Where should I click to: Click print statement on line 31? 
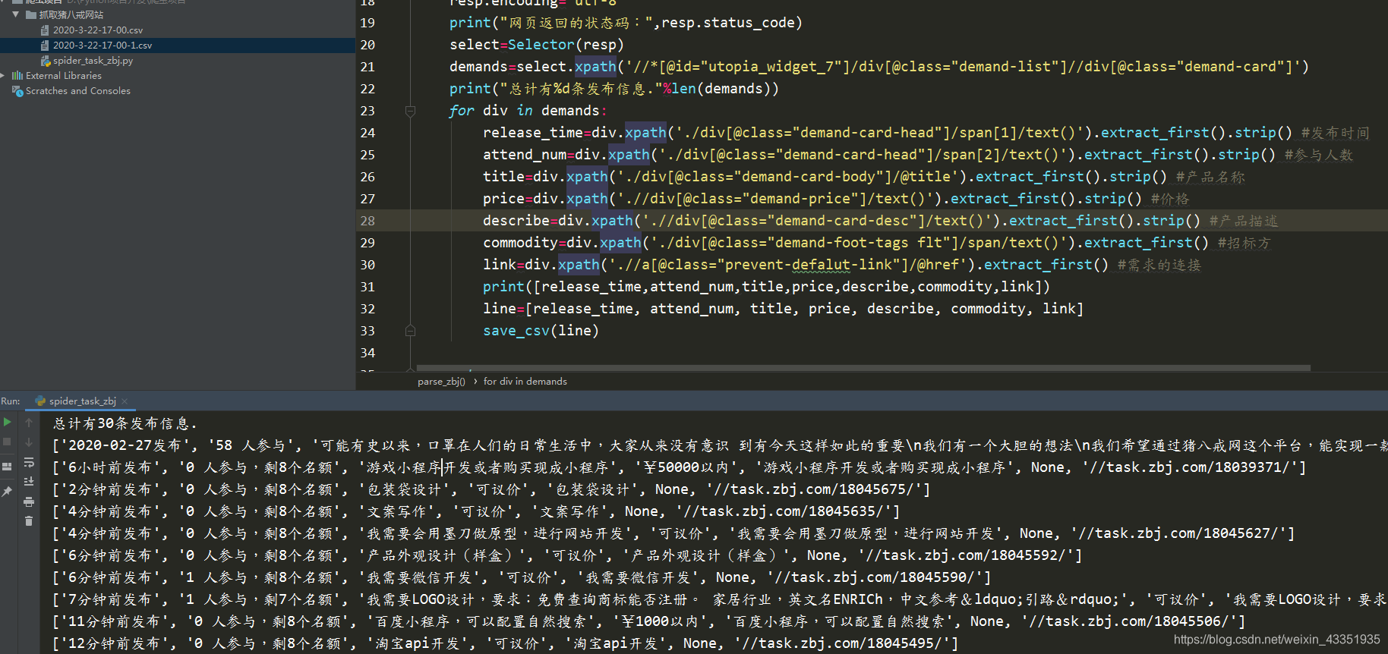tap(767, 287)
